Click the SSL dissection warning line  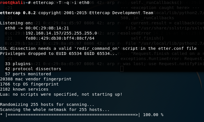pos(98,48)
